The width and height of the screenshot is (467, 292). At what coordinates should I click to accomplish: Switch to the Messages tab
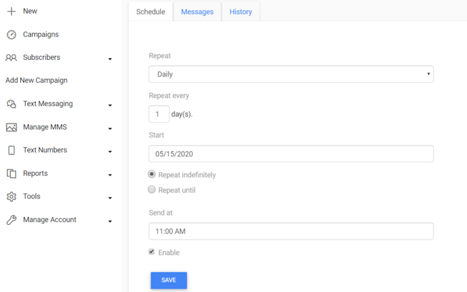pyautogui.click(x=197, y=12)
